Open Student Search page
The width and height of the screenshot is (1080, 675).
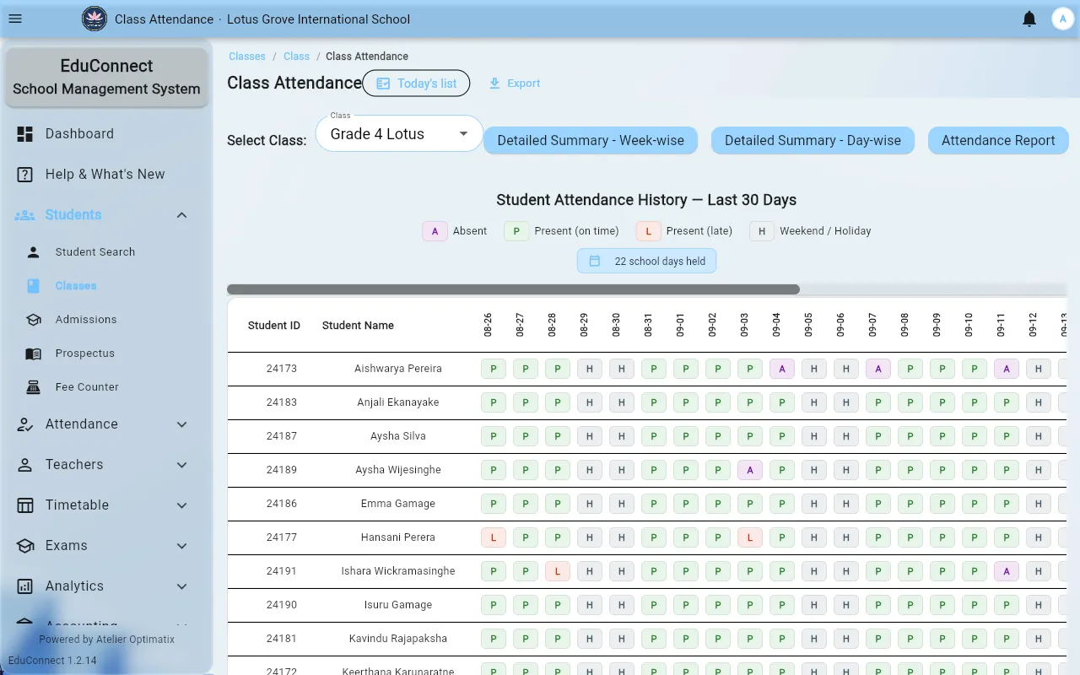click(x=106, y=251)
